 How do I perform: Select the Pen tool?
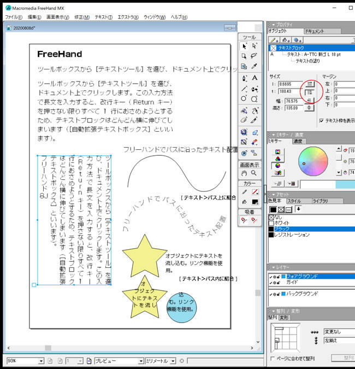coord(244,78)
